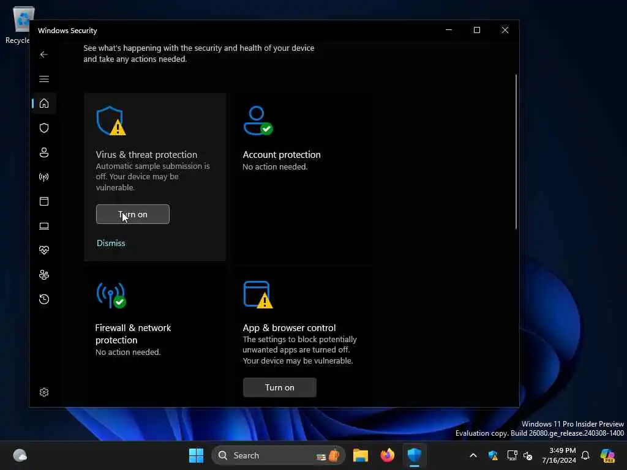Open Virus & threat protection shield sidebar icon
The height and width of the screenshot is (470, 627).
(x=44, y=128)
